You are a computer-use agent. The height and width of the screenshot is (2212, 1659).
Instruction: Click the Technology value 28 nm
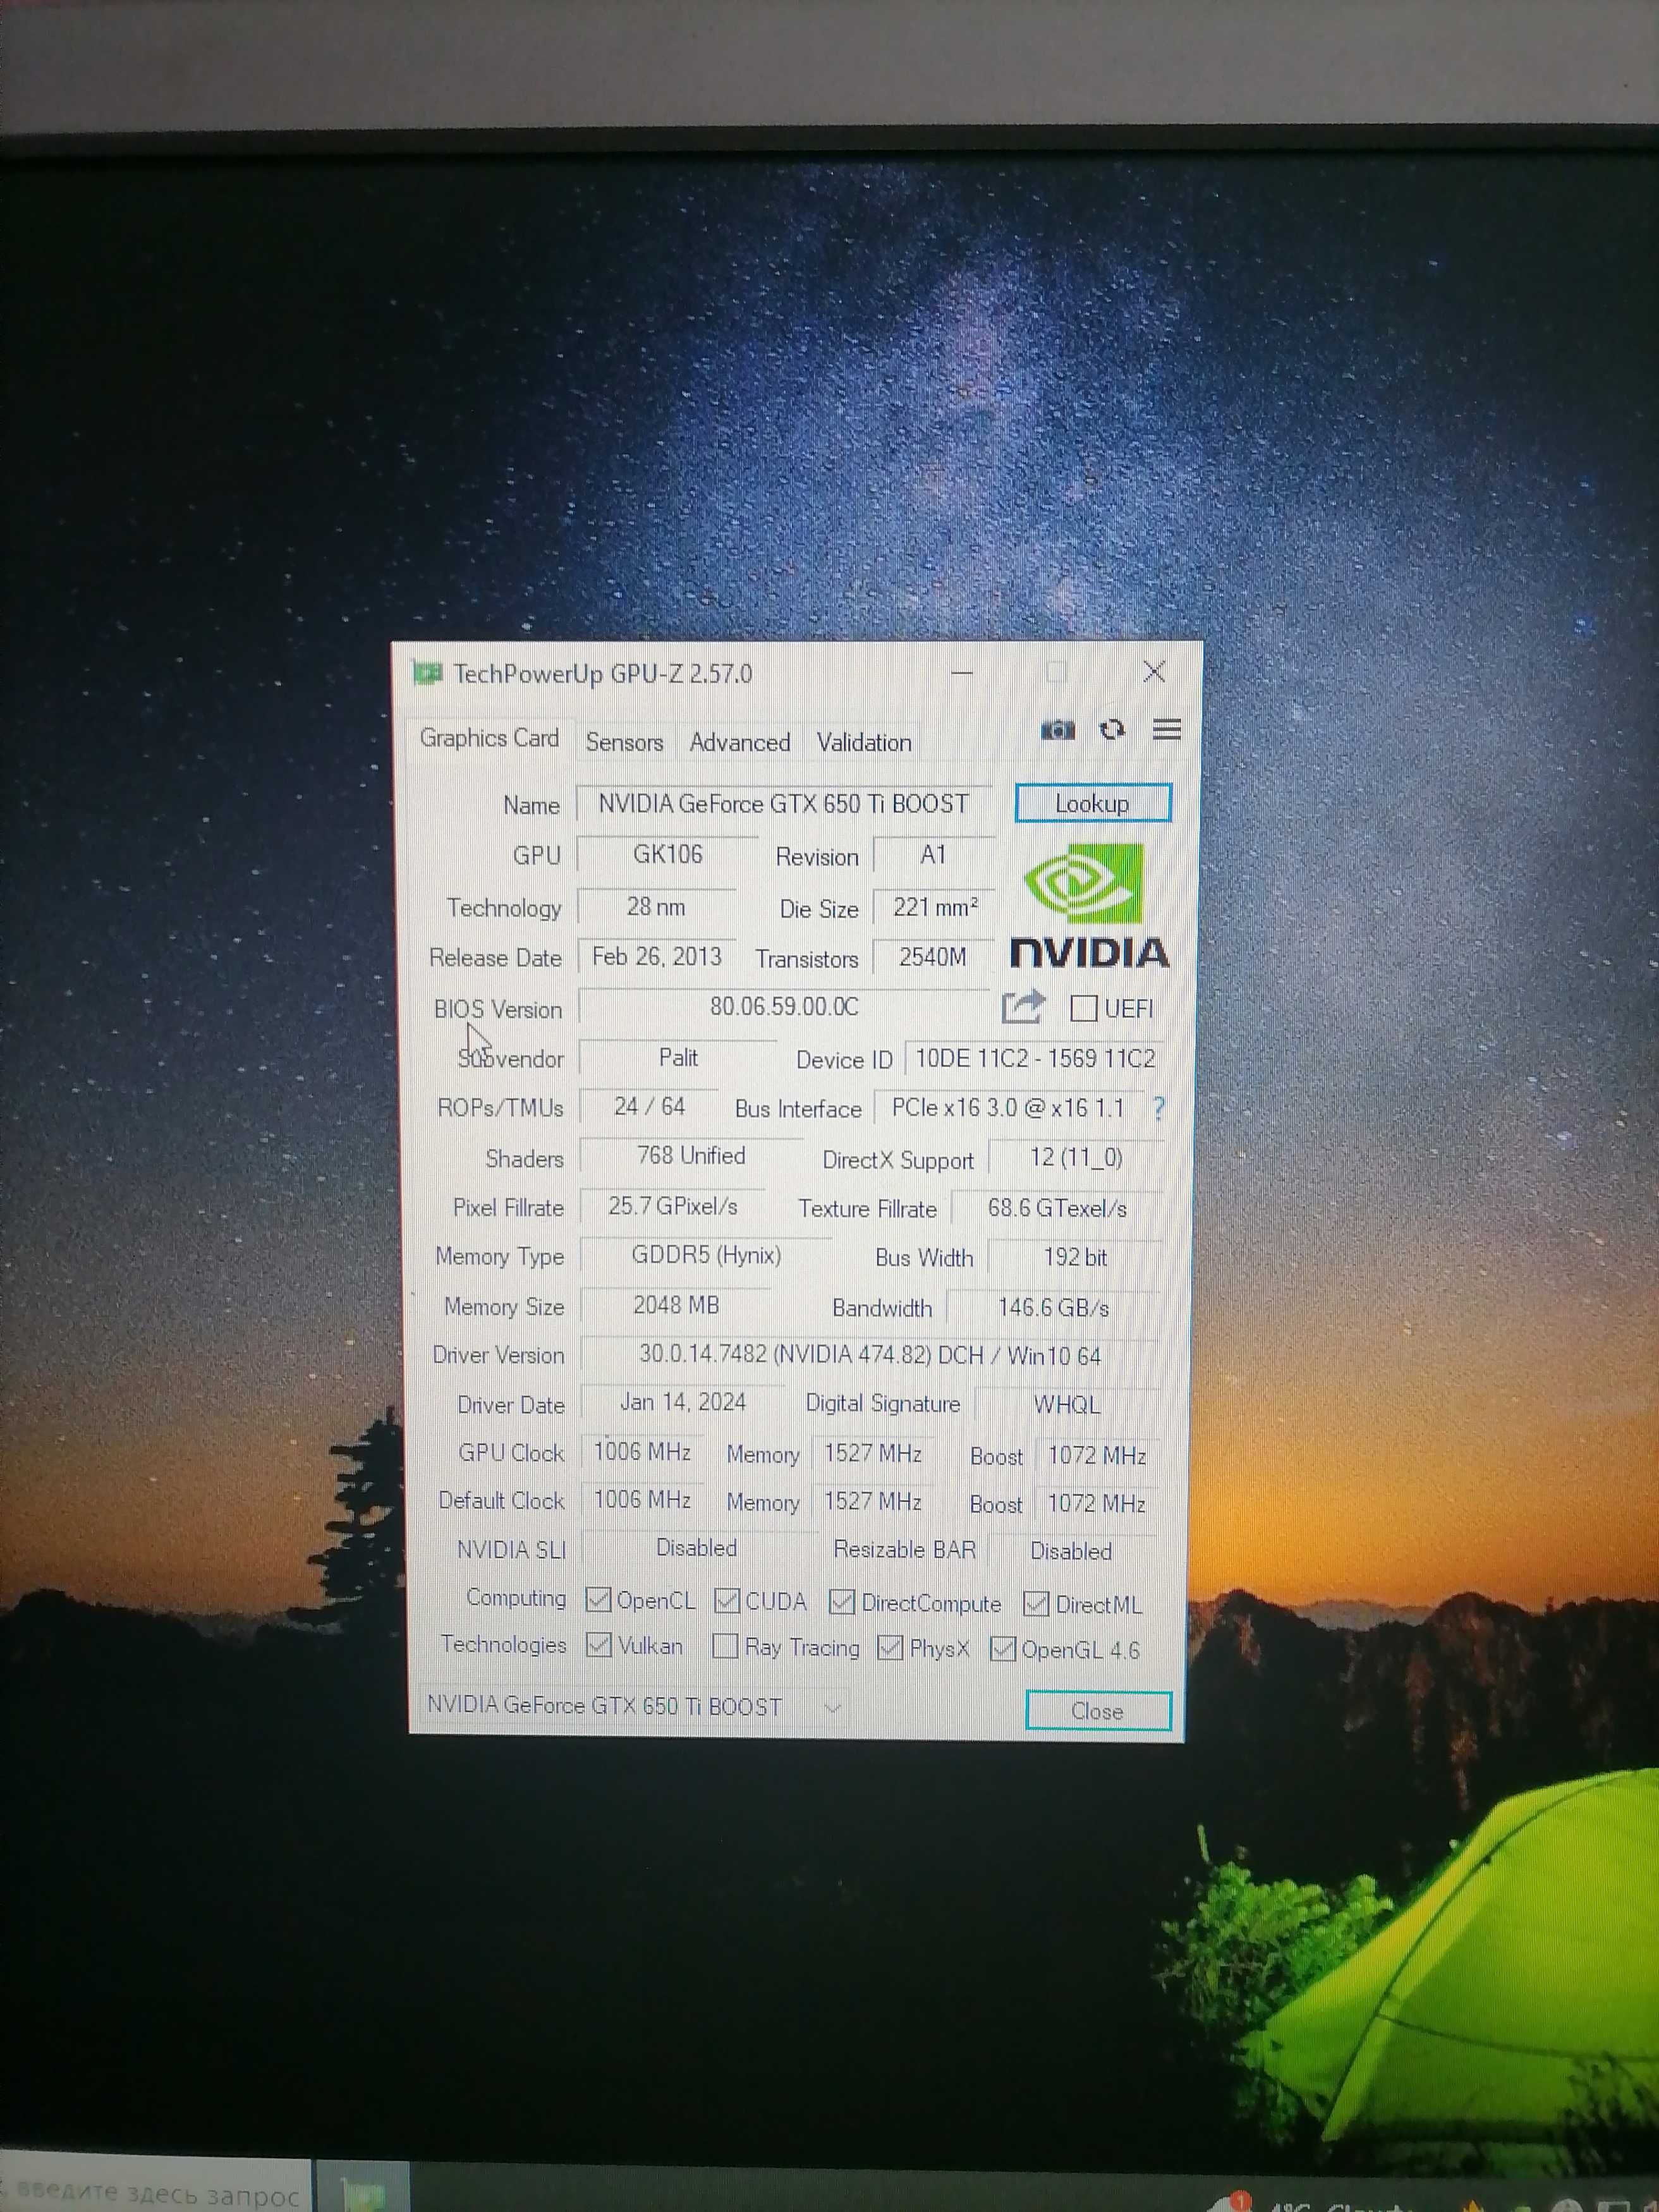click(x=656, y=907)
